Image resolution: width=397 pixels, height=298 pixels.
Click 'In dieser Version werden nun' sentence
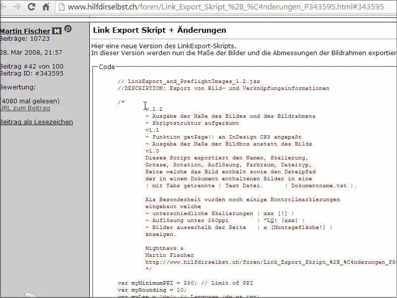point(244,53)
